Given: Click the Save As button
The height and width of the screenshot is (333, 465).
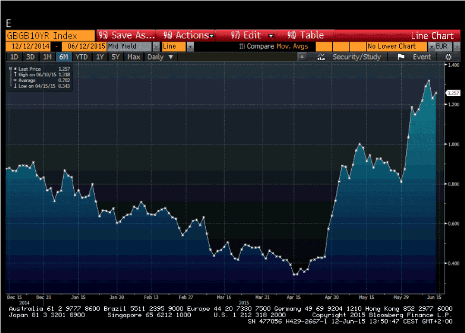Looking at the screenshot, I should [x=126, y=35].
